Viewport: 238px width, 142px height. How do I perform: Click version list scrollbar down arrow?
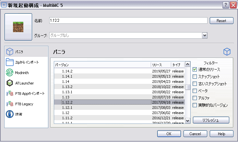coord(188,121)
